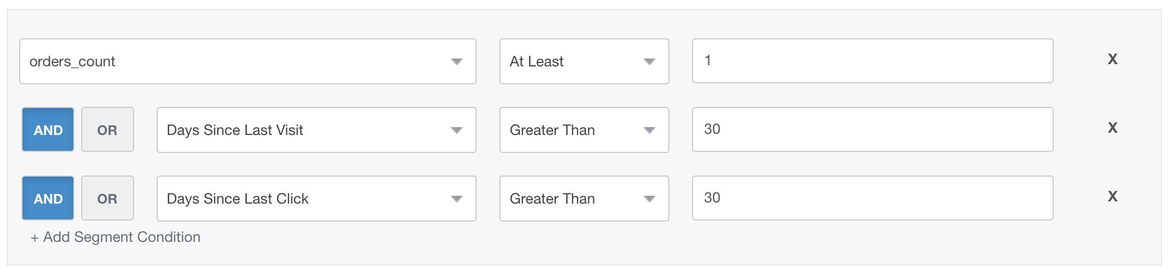Expand the Days Since Last Click dropdown

[x=316, y=199]
